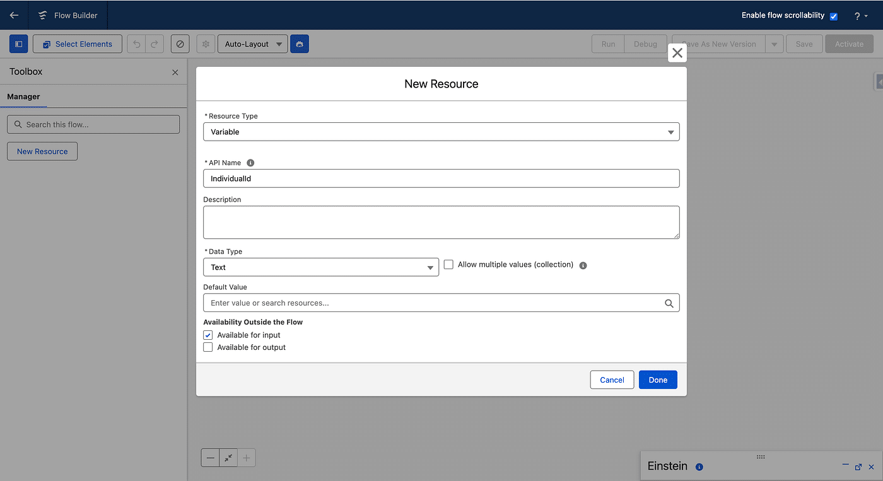The width and height of the screenshot is (883, 481).
Task: Switch to the Manager tab
Action: (23, 96)
